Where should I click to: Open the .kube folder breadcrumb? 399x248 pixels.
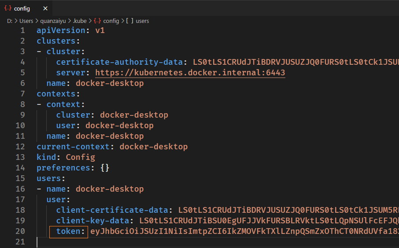pyautogui.click(x=81, y=21)
